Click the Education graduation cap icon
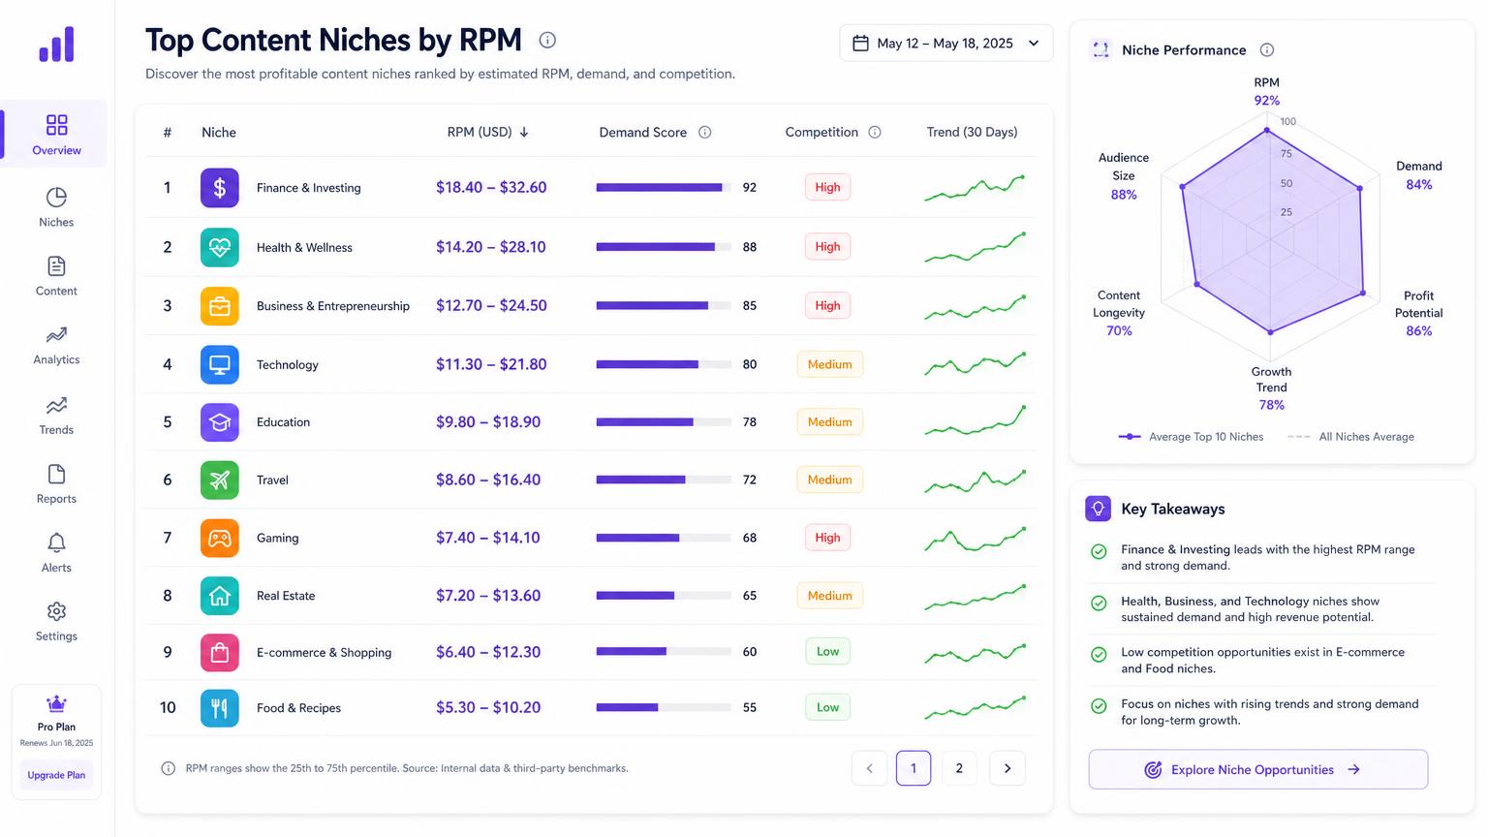 [220, 422]
